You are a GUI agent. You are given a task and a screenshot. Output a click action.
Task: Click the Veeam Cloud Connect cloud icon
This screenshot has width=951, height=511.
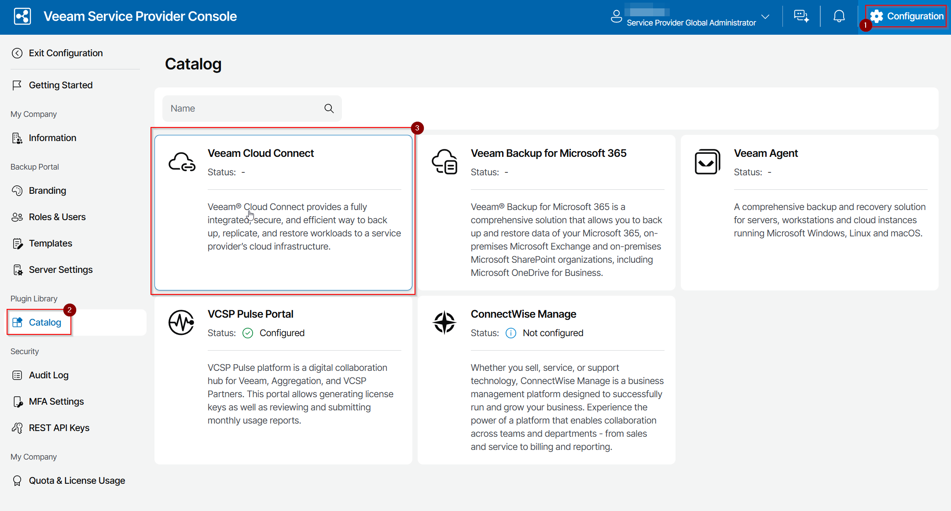(x=182, y=162)
